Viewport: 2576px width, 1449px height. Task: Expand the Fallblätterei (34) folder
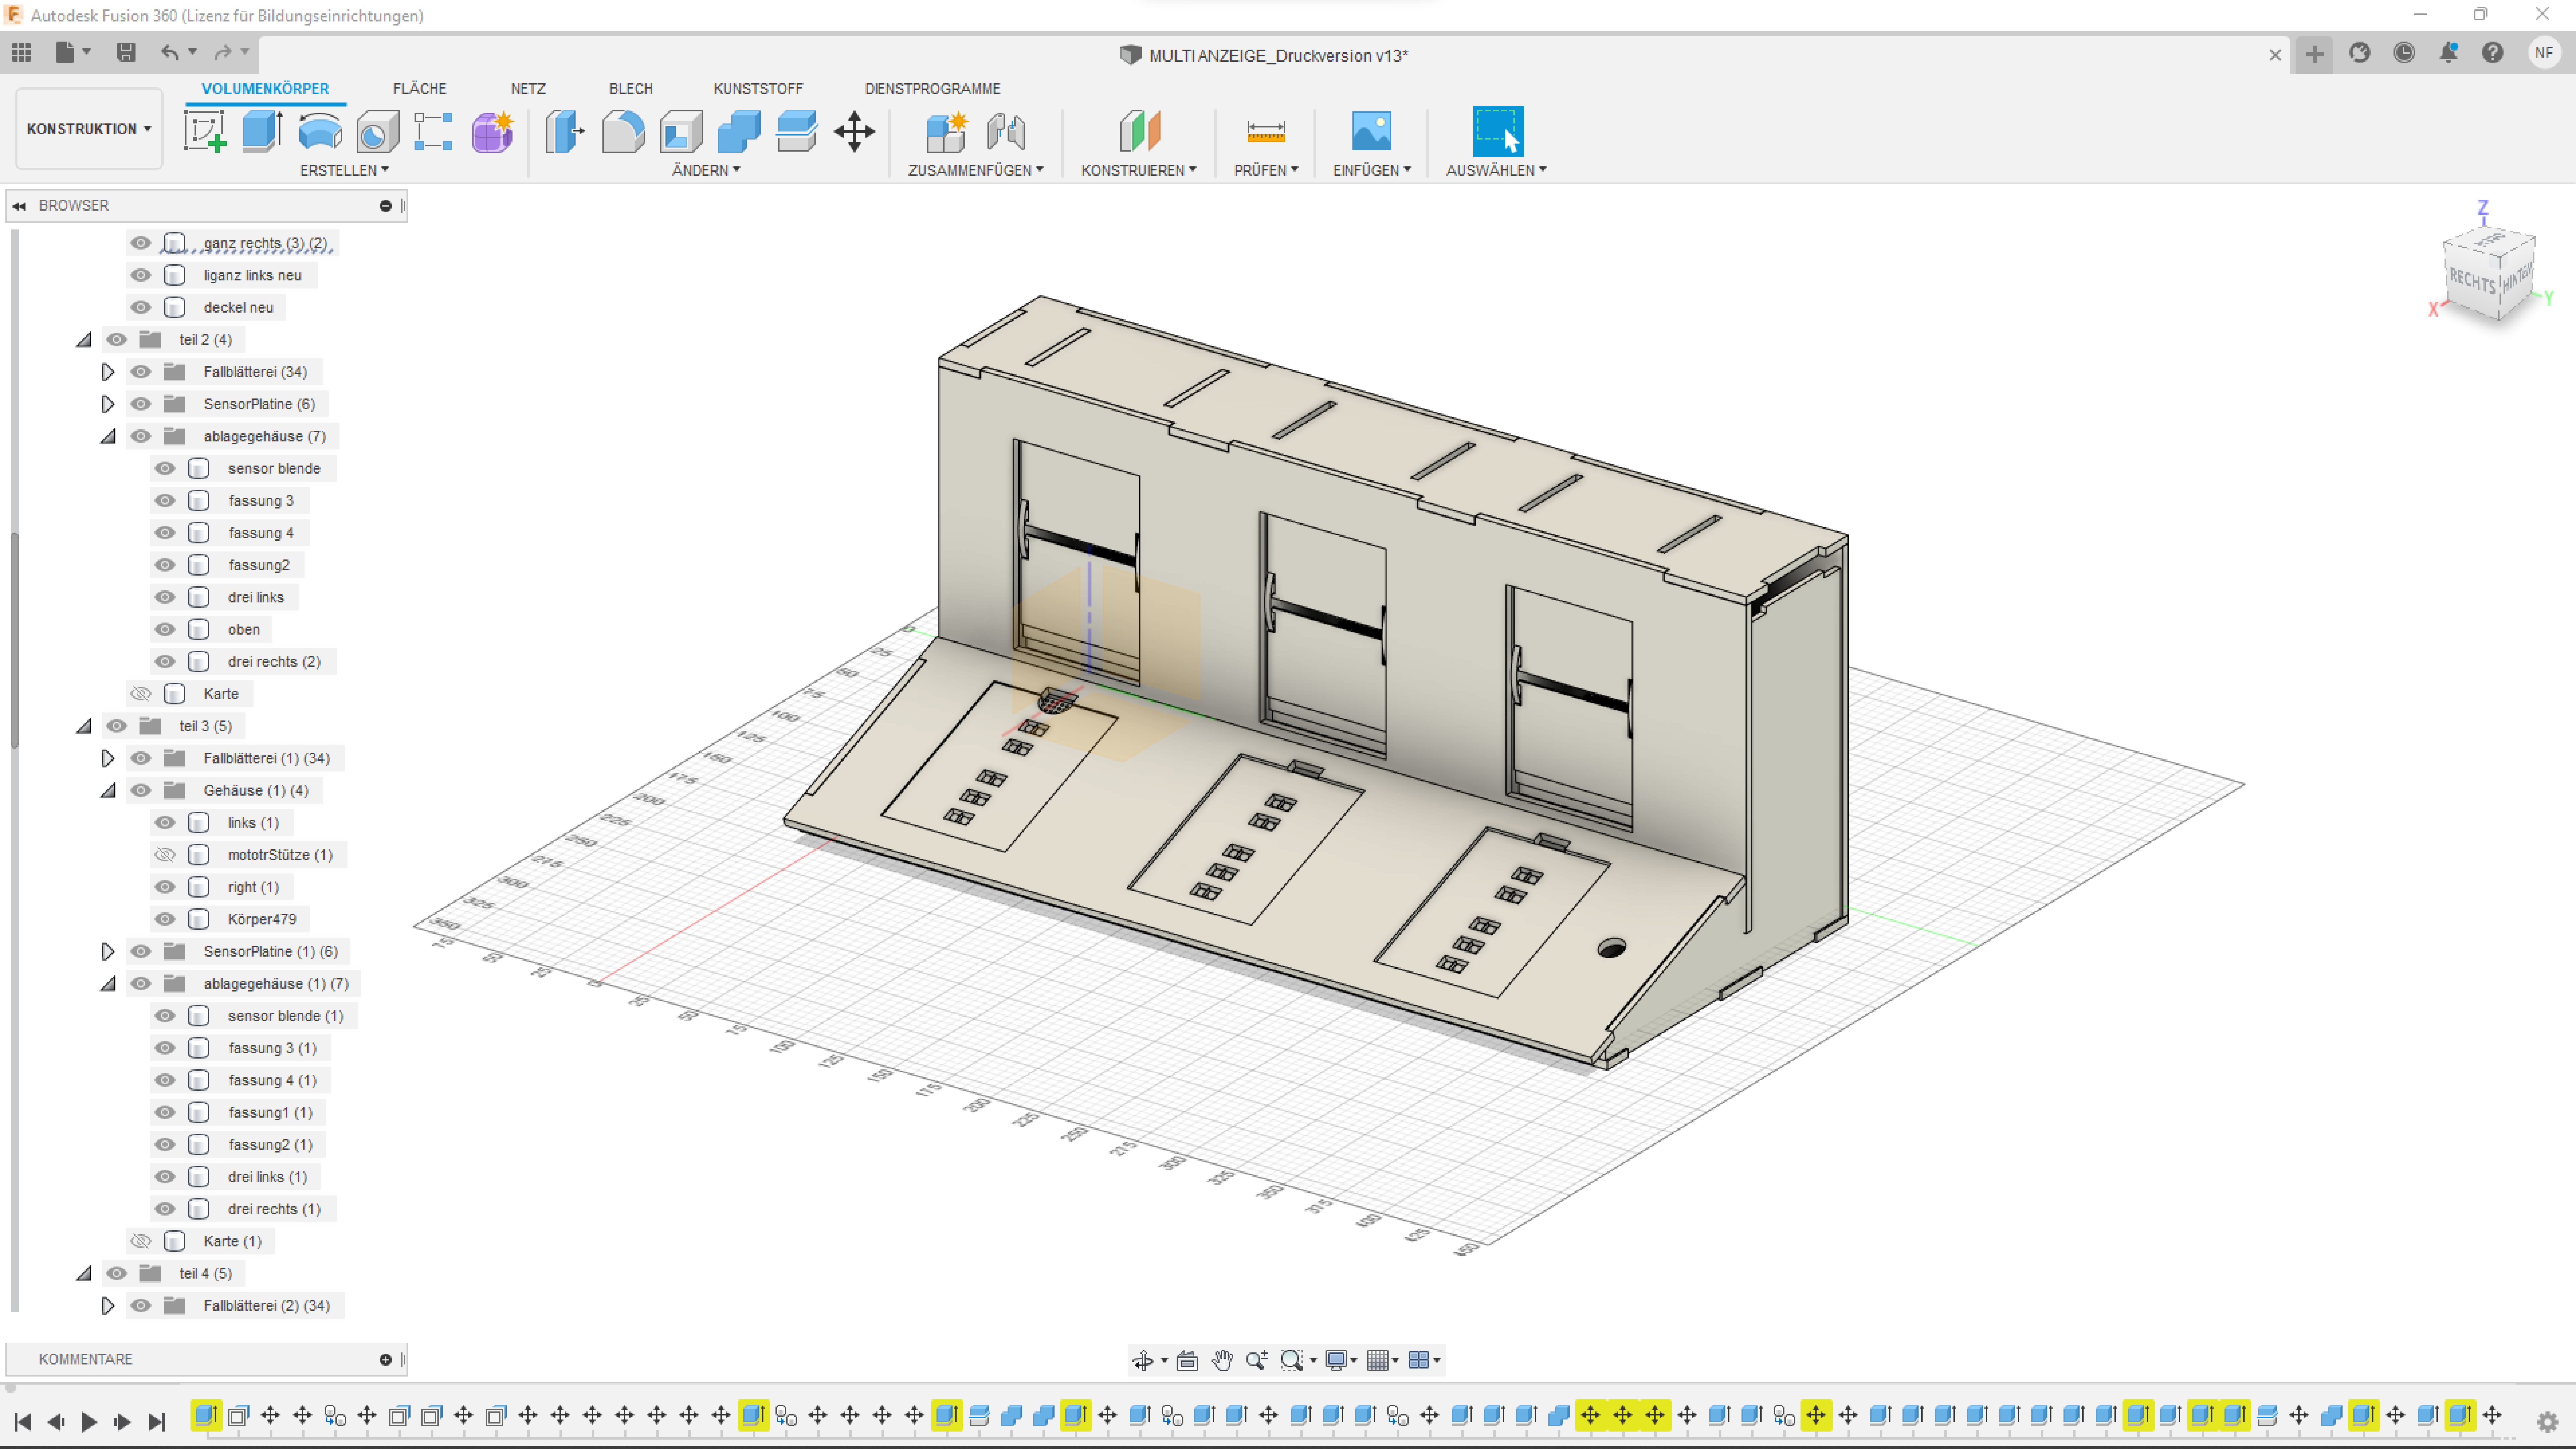[108, 372]
